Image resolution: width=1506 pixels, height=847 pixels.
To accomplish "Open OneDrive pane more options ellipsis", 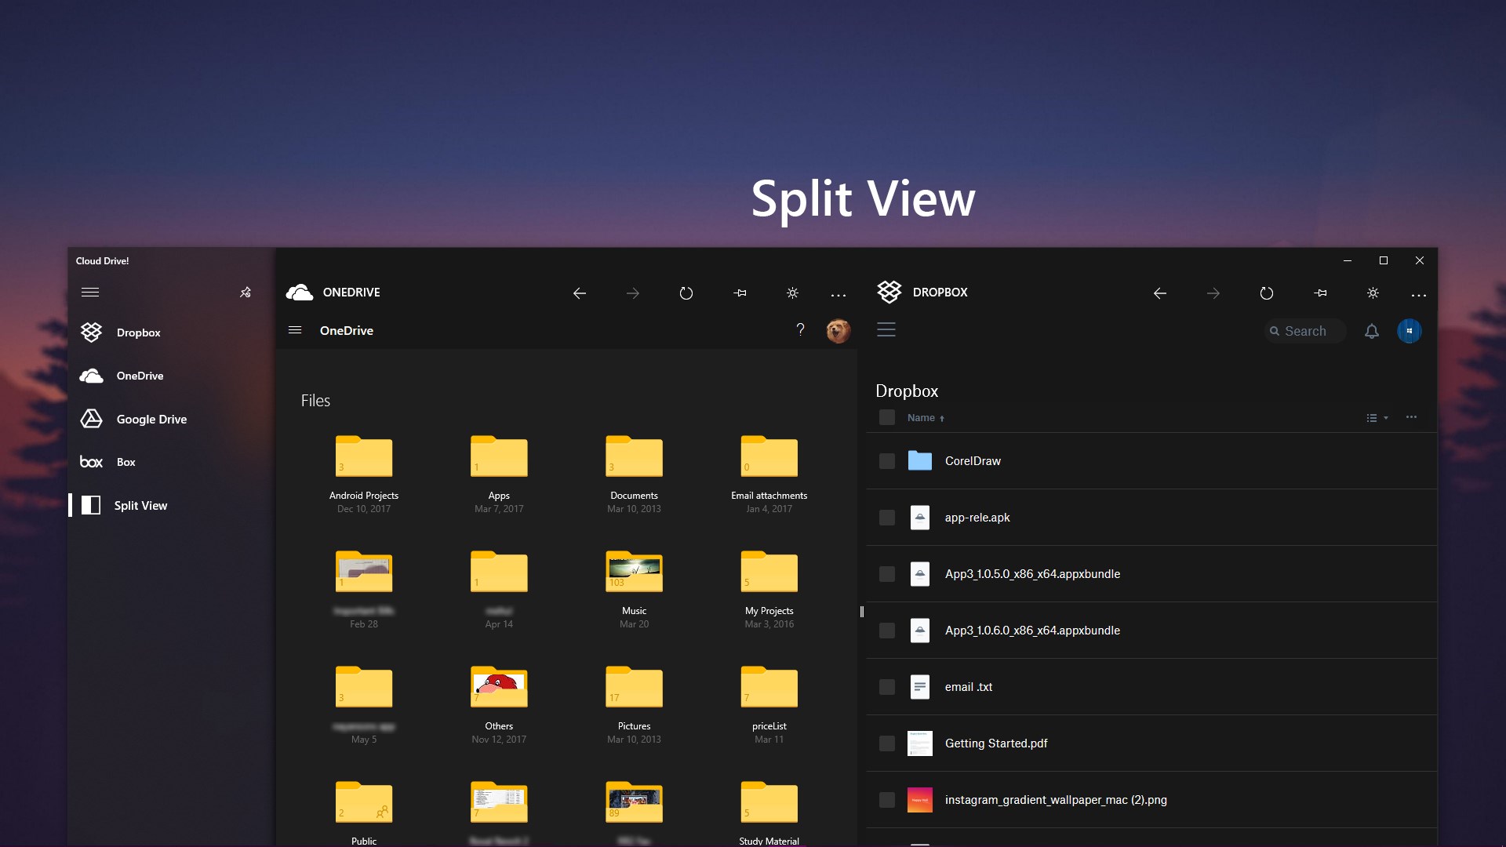I will [x=838, y=294].
